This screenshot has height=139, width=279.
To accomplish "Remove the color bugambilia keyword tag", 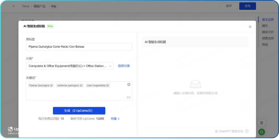I will click(x=107, y=85).
